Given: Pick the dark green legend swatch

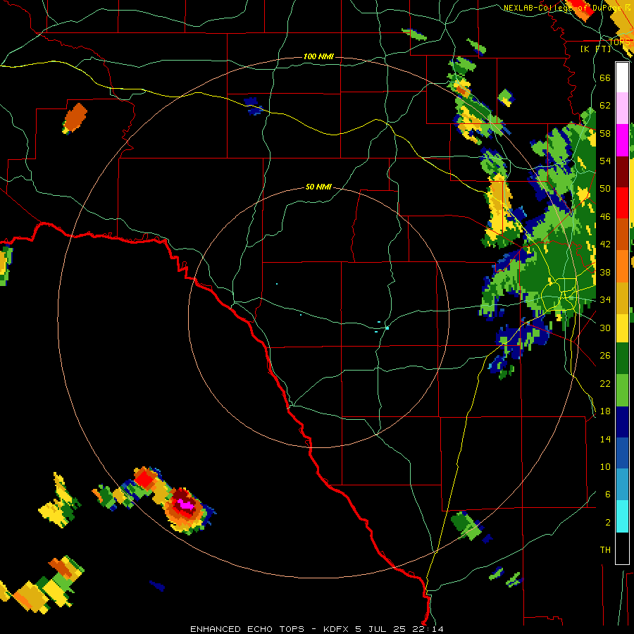Looking at the screenshot, I should [622, 359].
